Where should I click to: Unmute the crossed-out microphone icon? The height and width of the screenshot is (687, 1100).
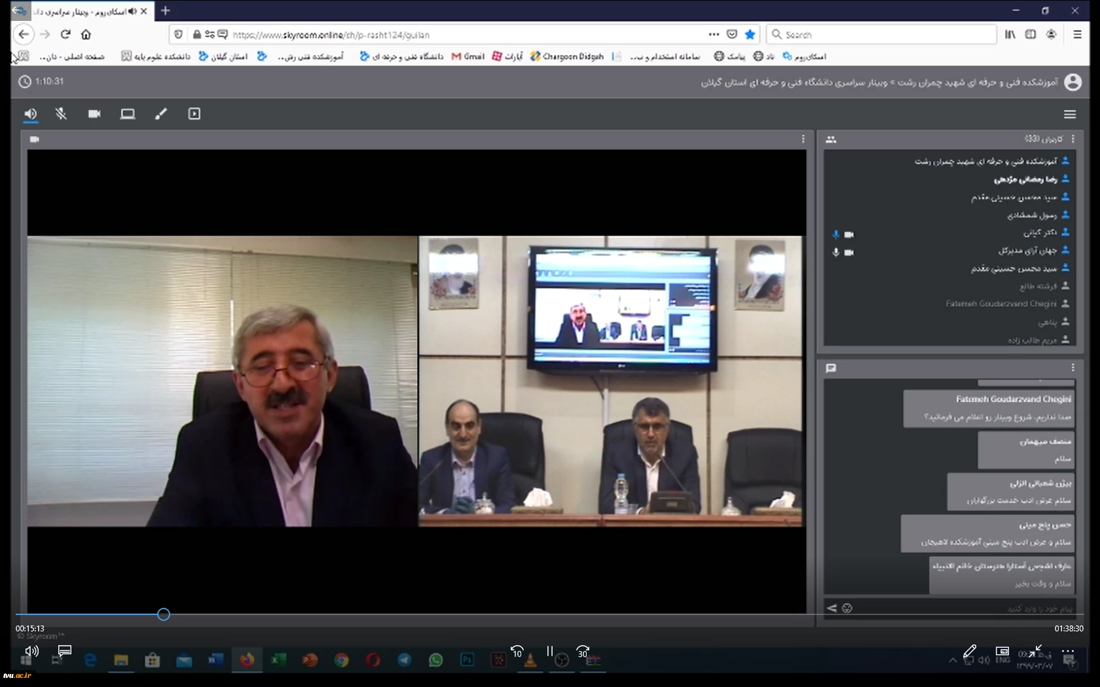point(61,114)
